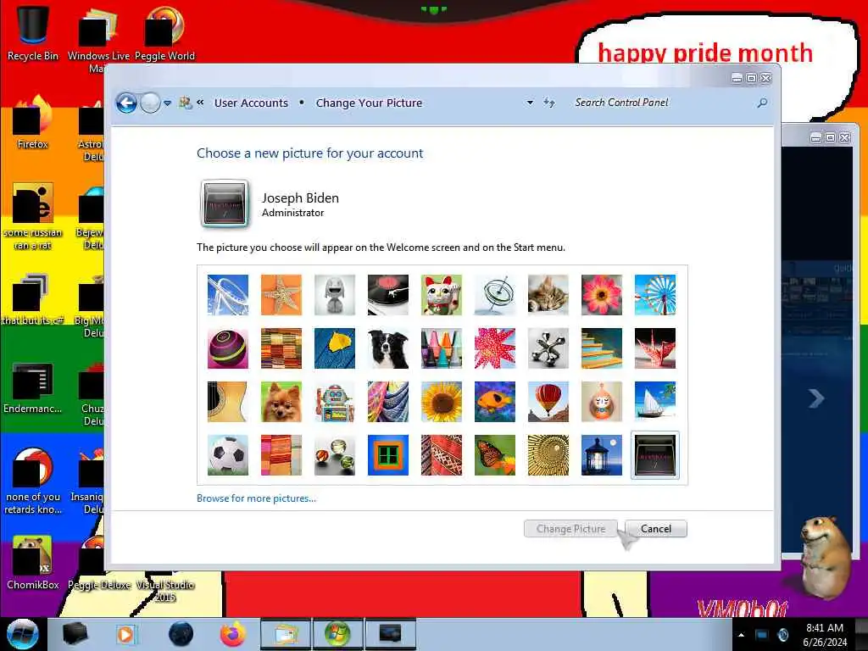Open the recent pages dropdown arrow

tap(167, 103)
